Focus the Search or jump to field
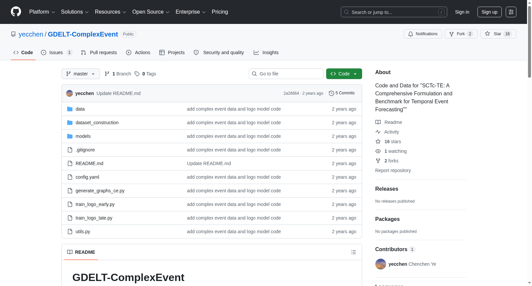This screenshot has width=532, height=286. [x=394, y=12]
